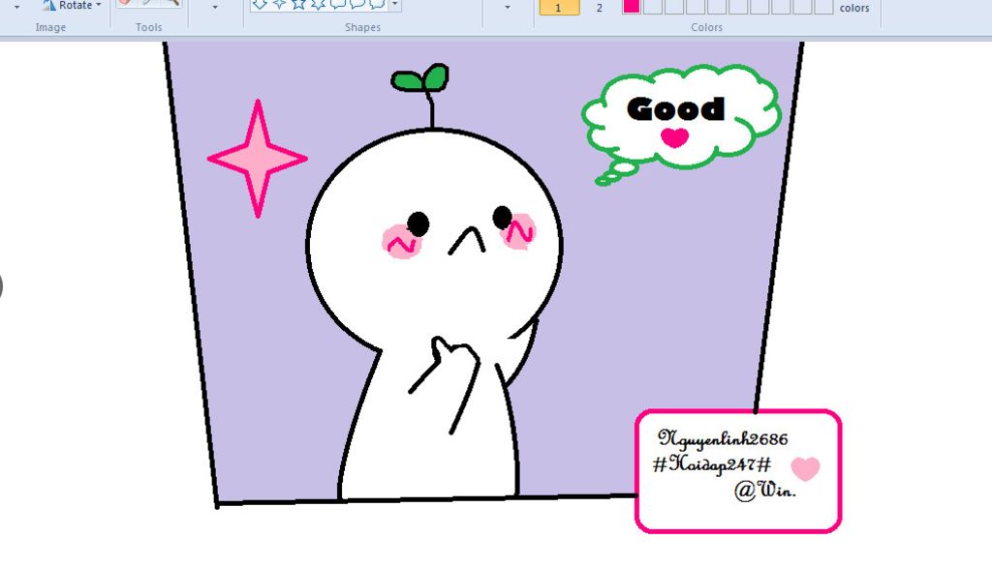Select the down arrow shape

click(x=260, y=4)
